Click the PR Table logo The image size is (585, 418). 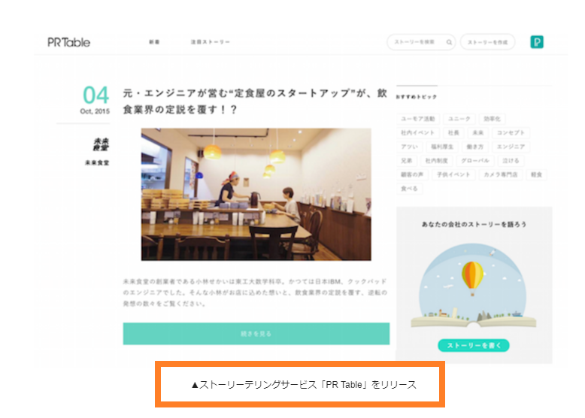[68, 42]
